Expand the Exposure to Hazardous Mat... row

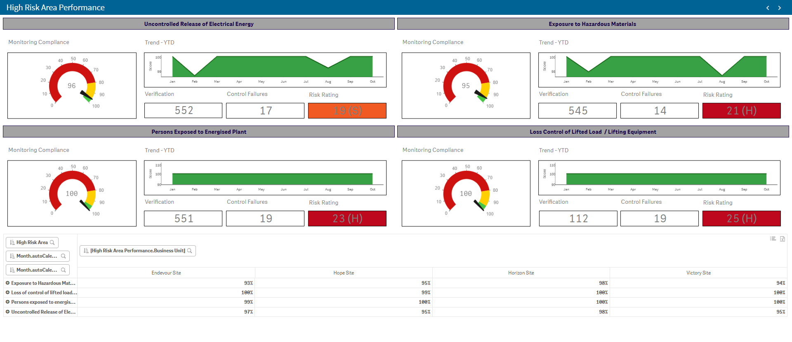pyautogui.click(x=7, y=283)
